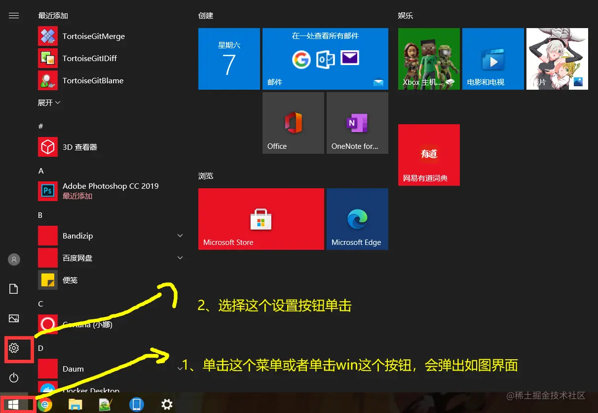
Task: Click the Power button in Start sidebar
Action: (14, 378)
